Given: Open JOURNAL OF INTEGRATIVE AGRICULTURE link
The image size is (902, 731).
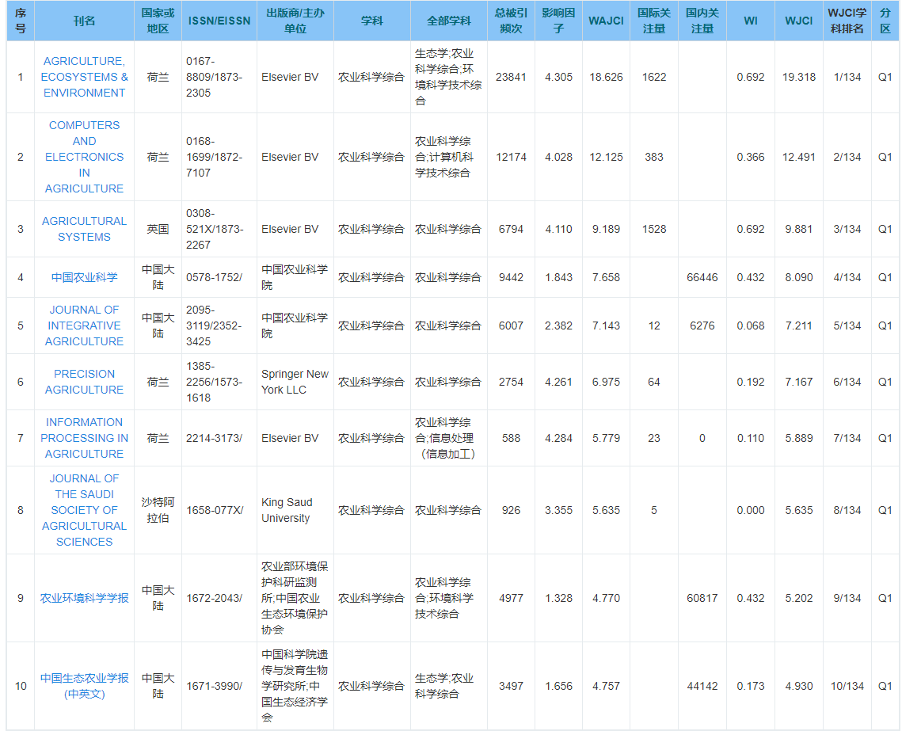Looking at the screenshot, I should click(x=84, y=326).
